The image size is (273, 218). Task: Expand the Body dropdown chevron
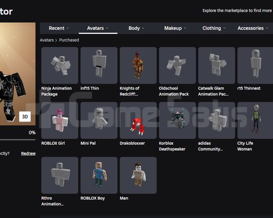pyautogui.click(x=143, y=28)
